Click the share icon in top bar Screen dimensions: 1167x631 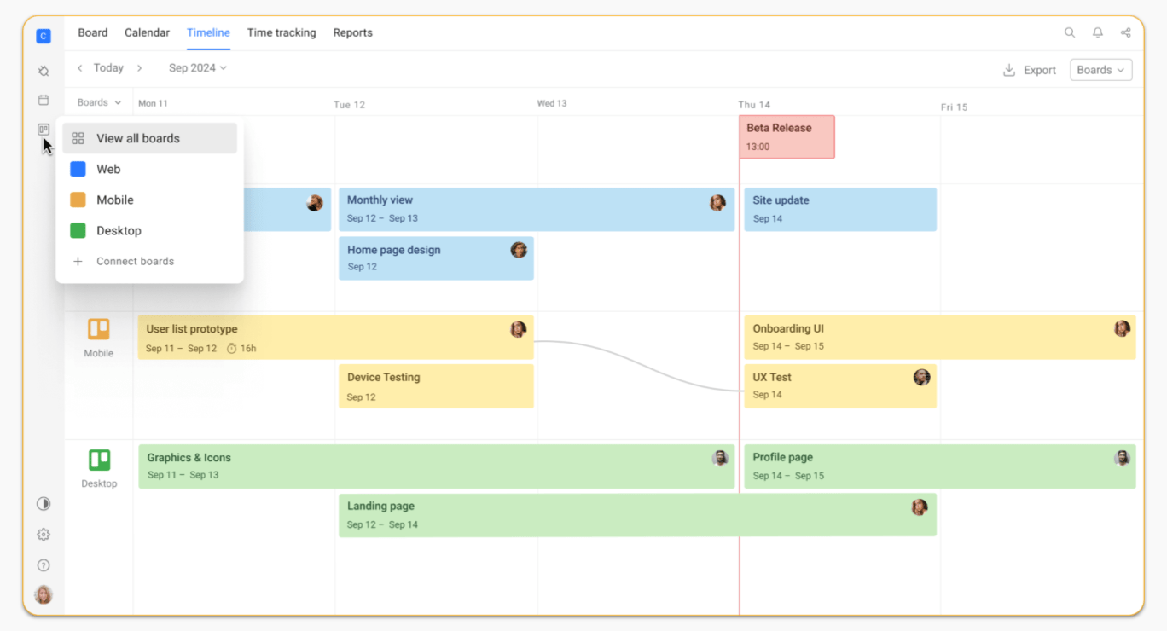1126,33
